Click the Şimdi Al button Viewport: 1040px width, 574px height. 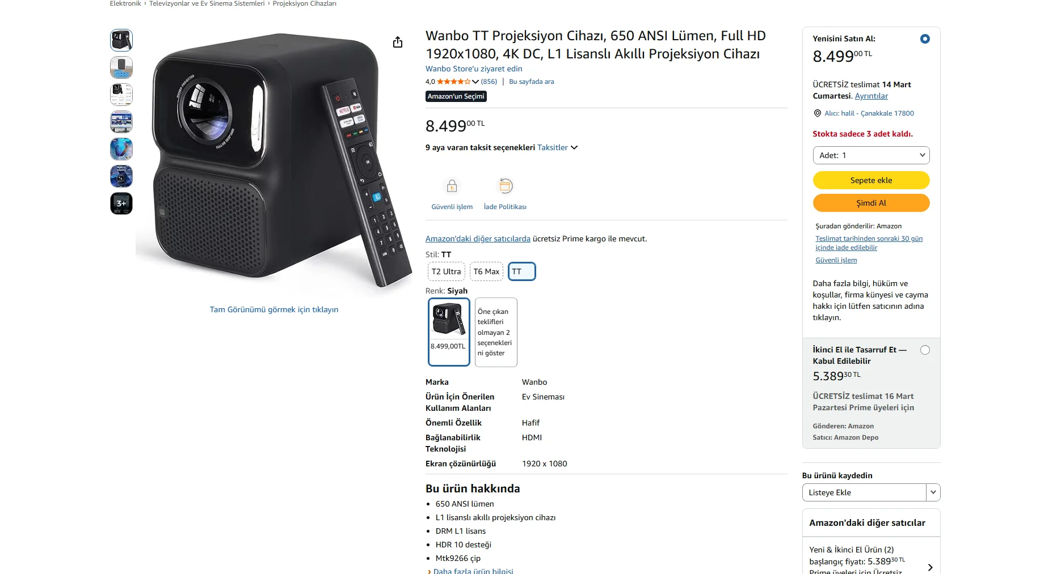(x=871, y=203)
